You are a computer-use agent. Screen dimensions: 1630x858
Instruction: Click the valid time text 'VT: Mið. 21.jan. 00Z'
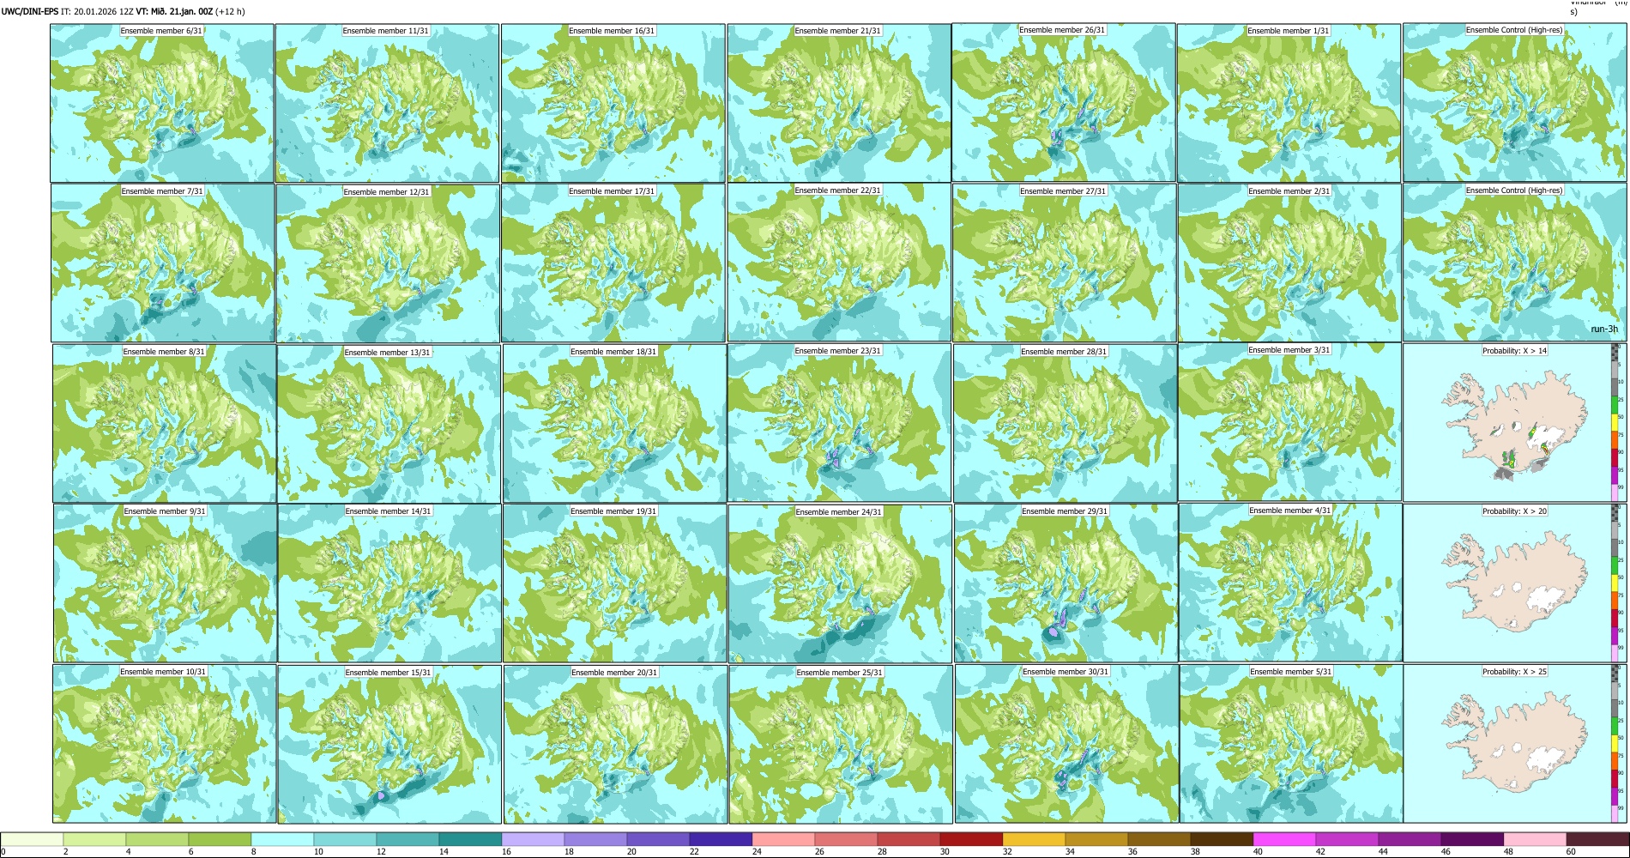tap(174, 11)
